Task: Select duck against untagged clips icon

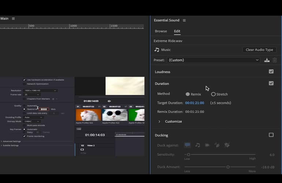Action: coord(227,145)
